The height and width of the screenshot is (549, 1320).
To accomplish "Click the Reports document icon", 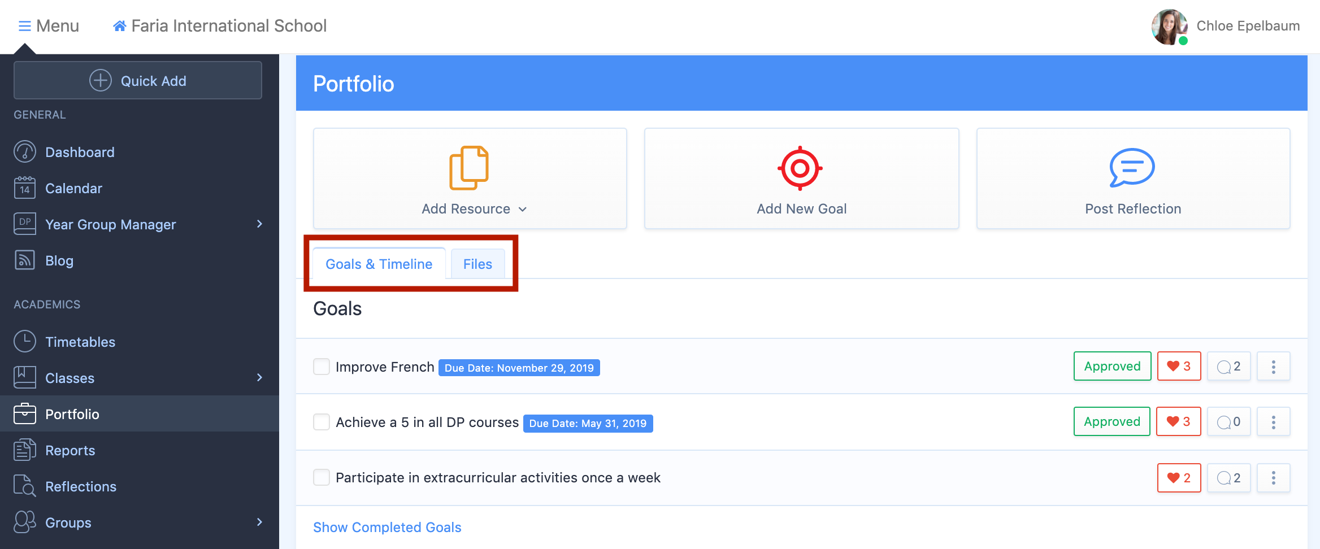I will point(25,450).
